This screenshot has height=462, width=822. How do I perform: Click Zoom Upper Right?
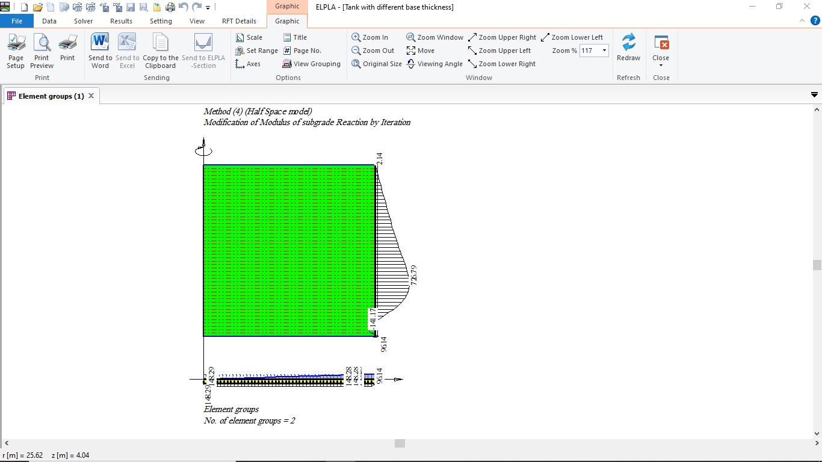pyautogui.click(x=502, y=37)
